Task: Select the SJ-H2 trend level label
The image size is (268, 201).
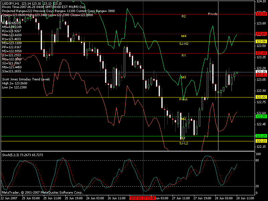Action: pyautogui.click(x=184, y=44)
